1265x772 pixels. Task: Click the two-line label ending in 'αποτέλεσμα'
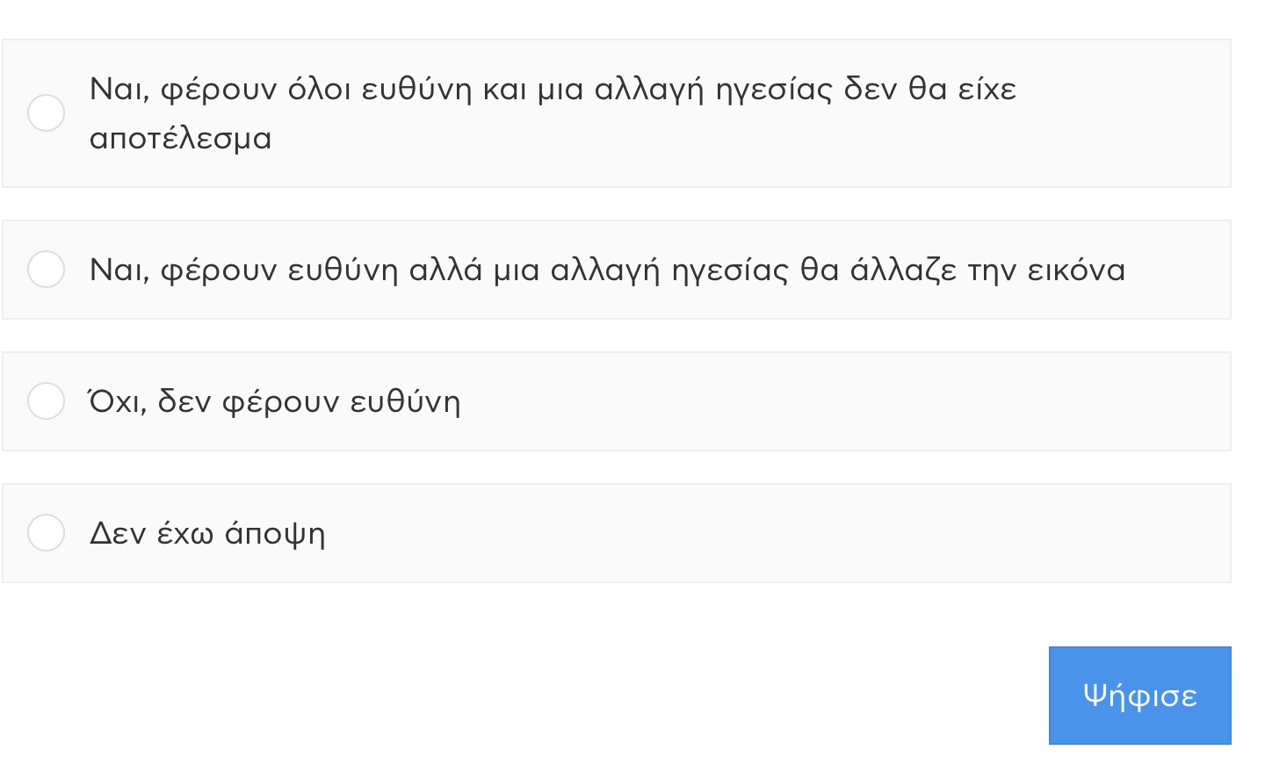click(x=553, y=113)
